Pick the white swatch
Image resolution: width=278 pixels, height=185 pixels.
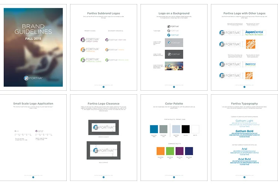coord(195,129)
